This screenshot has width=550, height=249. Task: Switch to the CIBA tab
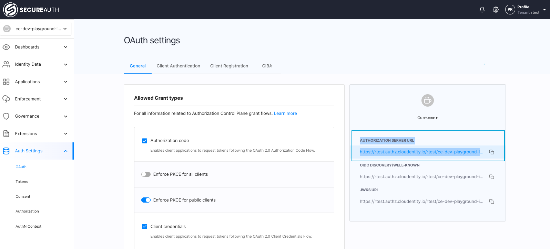coord(267,66)
